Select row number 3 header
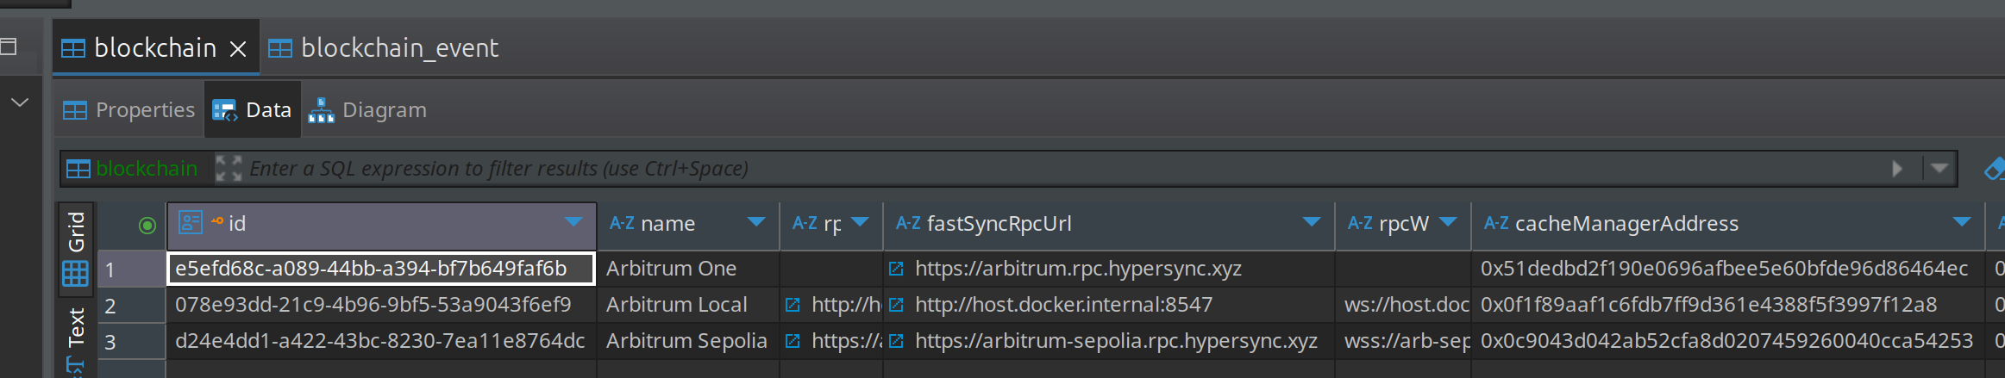The image size is (2005, 378). (131, 342)
